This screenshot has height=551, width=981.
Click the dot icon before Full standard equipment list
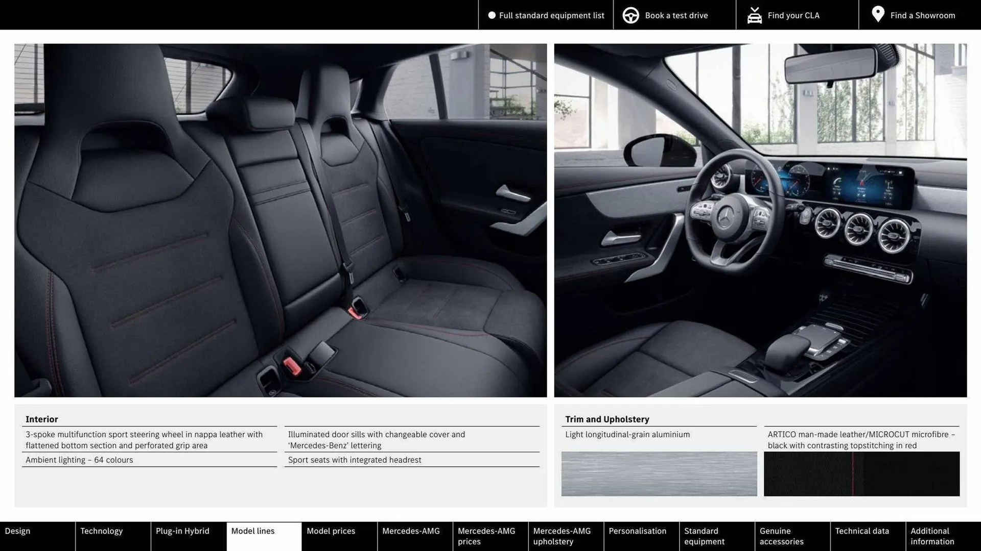[x=491, y=15]
